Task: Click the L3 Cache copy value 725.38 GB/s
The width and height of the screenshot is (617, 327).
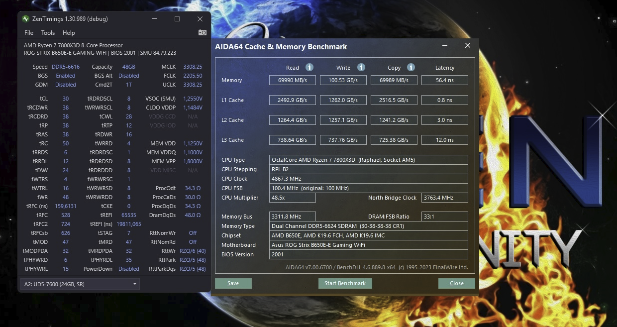Action: [x=394, y=140]
